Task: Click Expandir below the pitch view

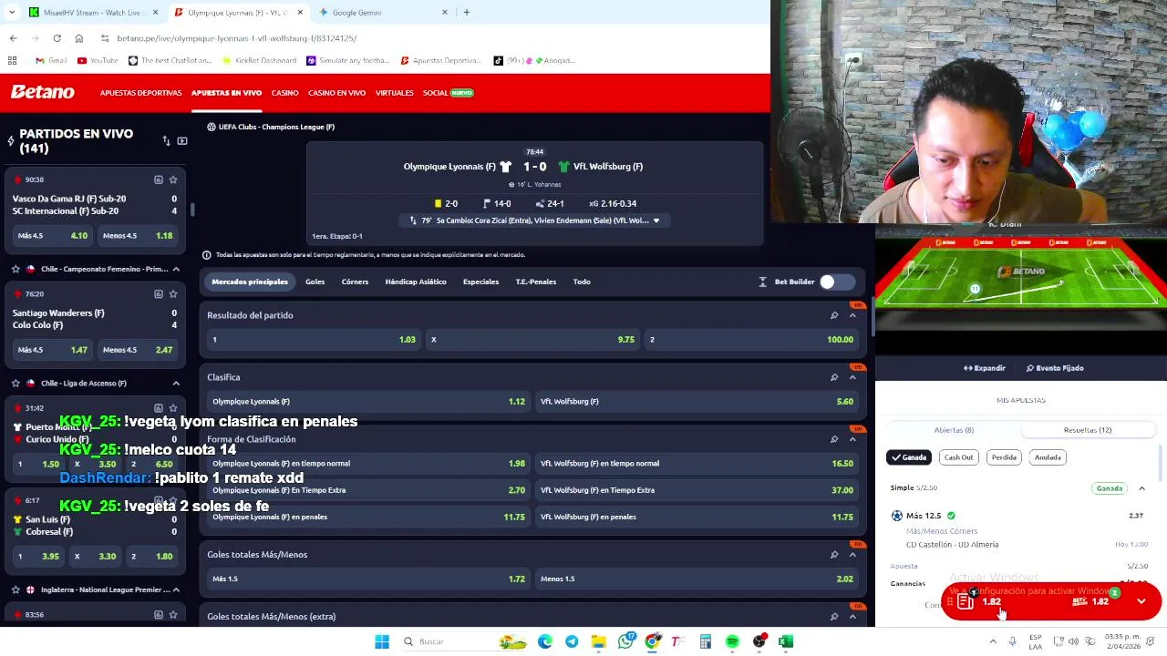Action: click(x=985, y=368)
